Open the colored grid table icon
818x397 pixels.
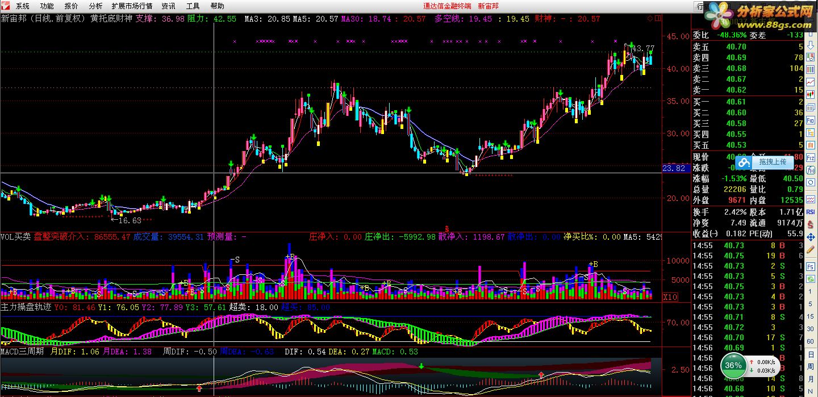point(810,69)
